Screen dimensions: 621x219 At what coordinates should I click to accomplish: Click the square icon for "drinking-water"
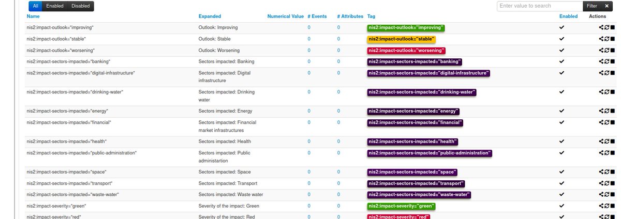tap(613, 92)
